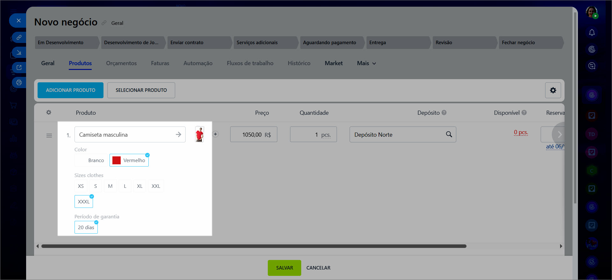The width and height of the screenshot is (612, 280).
Task: Expand the Mais dropdown menu
Action: point(366,63)
